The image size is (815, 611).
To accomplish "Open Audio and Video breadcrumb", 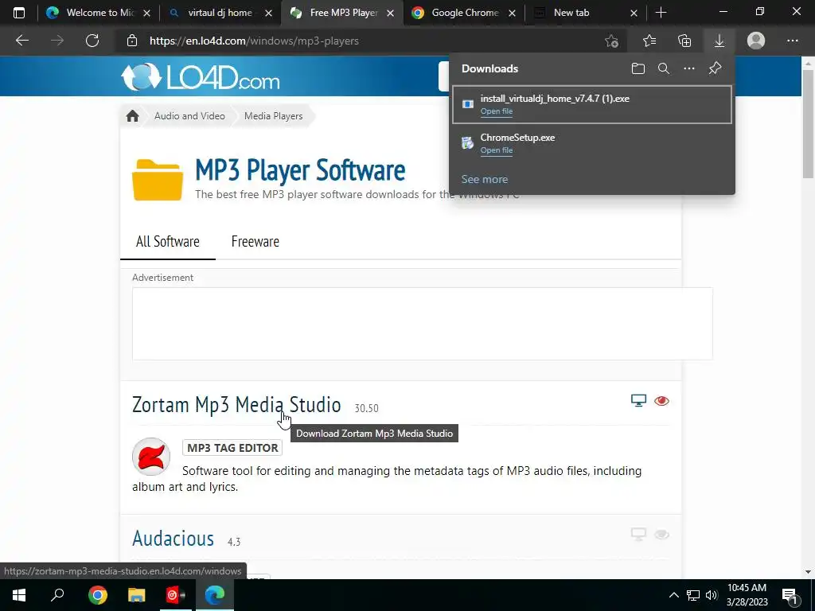I will 189,116.
